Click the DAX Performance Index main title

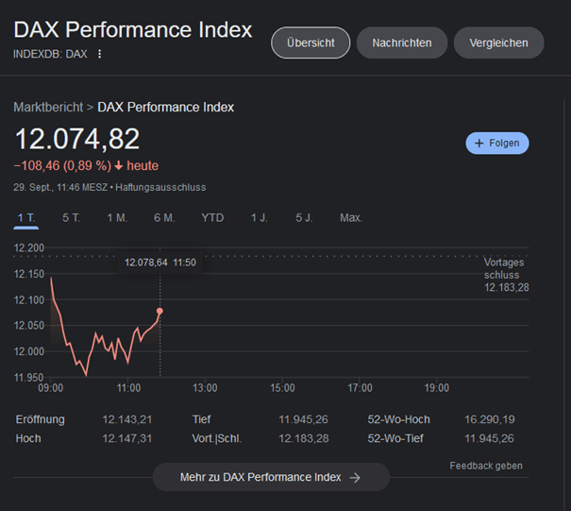pyautogui.click(x=133, y=29)
